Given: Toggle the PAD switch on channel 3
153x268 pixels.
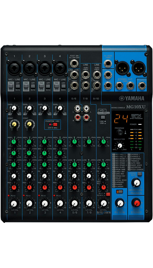Looking at the screenshot, I should point(41,87).
